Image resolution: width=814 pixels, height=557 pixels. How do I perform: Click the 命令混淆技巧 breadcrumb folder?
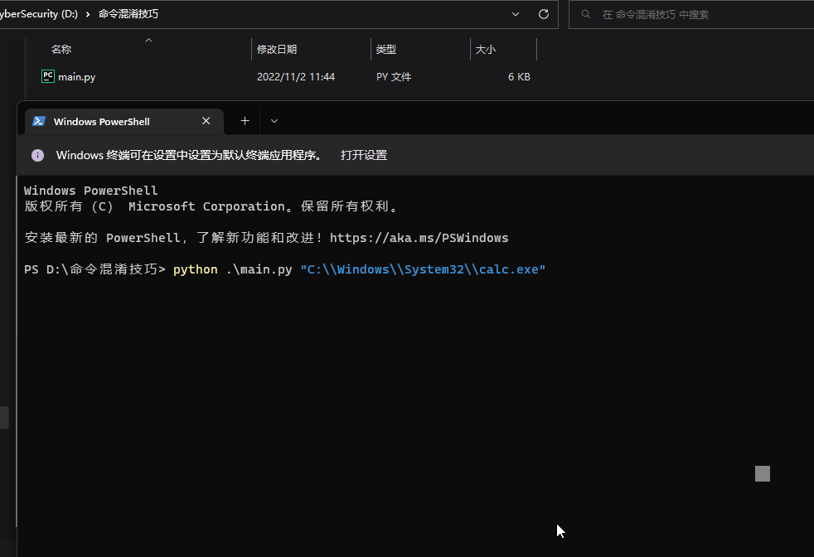[128, 14]
